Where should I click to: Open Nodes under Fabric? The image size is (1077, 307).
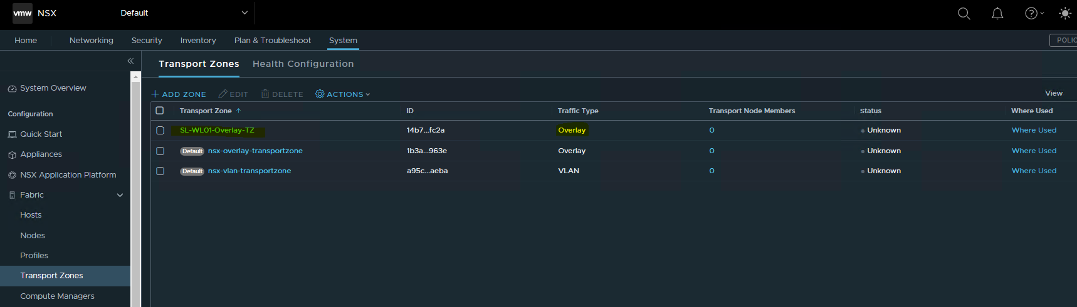[x=33, y=236]
